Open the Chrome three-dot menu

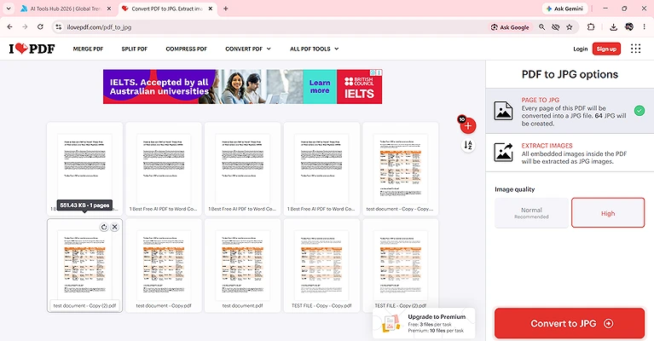pyautogui.click(x=645, y=27)
